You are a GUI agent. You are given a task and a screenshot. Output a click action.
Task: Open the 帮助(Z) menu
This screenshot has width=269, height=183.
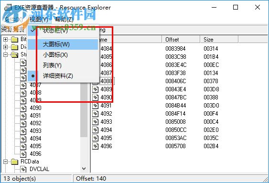point(64,20)
